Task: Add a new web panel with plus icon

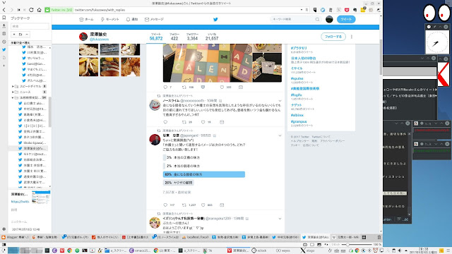Action: [x=4, y=66]
